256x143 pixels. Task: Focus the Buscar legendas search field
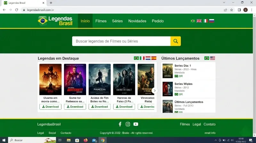point(121,41)
